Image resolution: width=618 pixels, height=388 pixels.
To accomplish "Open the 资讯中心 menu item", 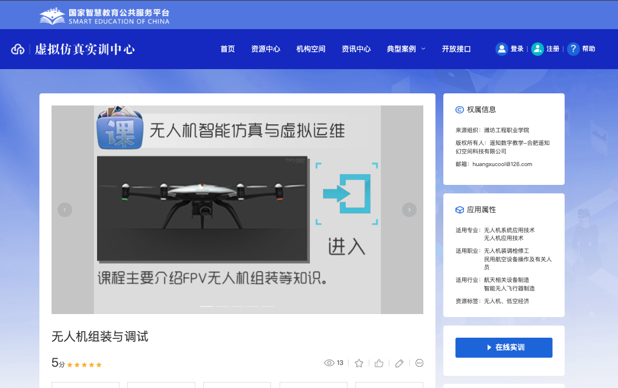I will pos(356,49).
